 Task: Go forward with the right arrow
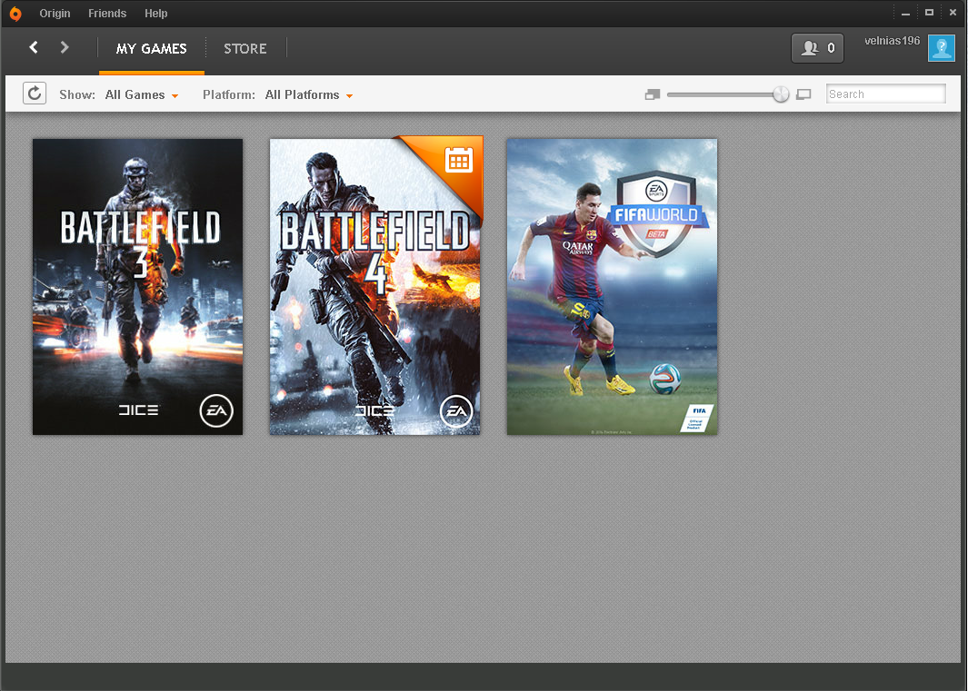[65, 47]
